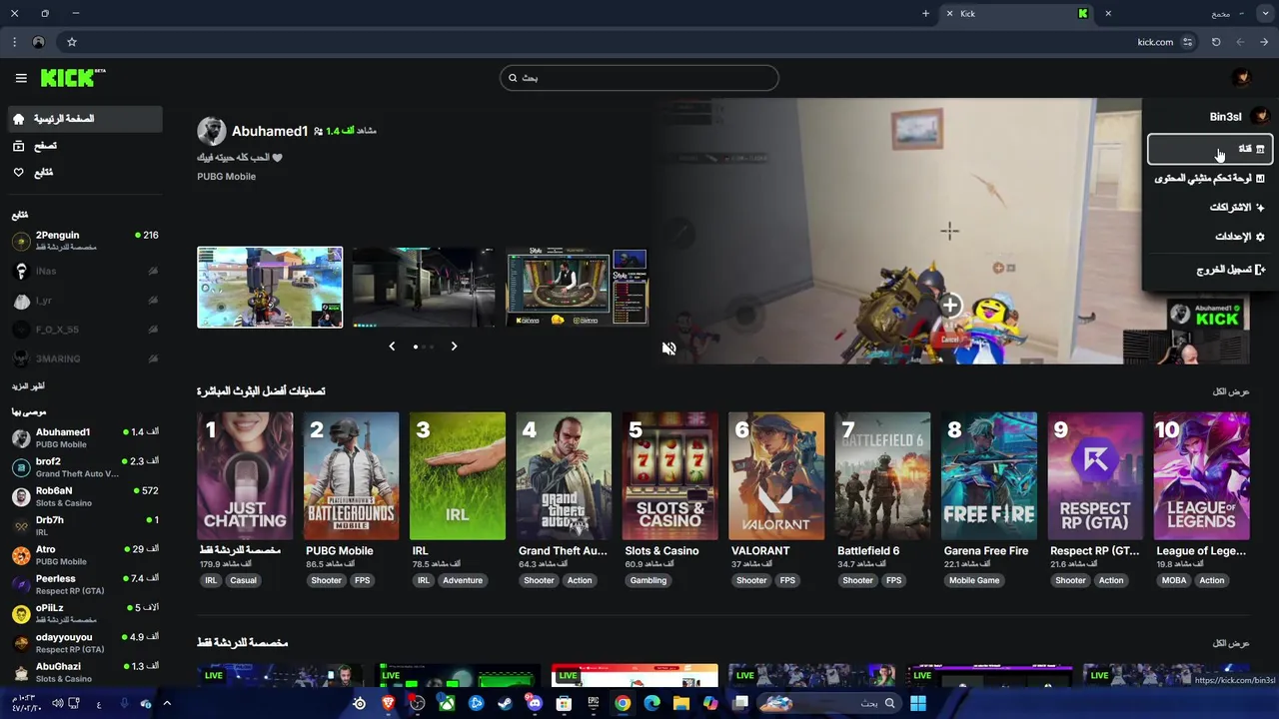
Task: Select the blackjack casino carousel thumbnail
Action: tap(578, 288)
